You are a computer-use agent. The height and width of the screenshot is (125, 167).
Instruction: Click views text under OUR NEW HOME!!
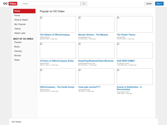pyautogui.click(x=126, y=65)
